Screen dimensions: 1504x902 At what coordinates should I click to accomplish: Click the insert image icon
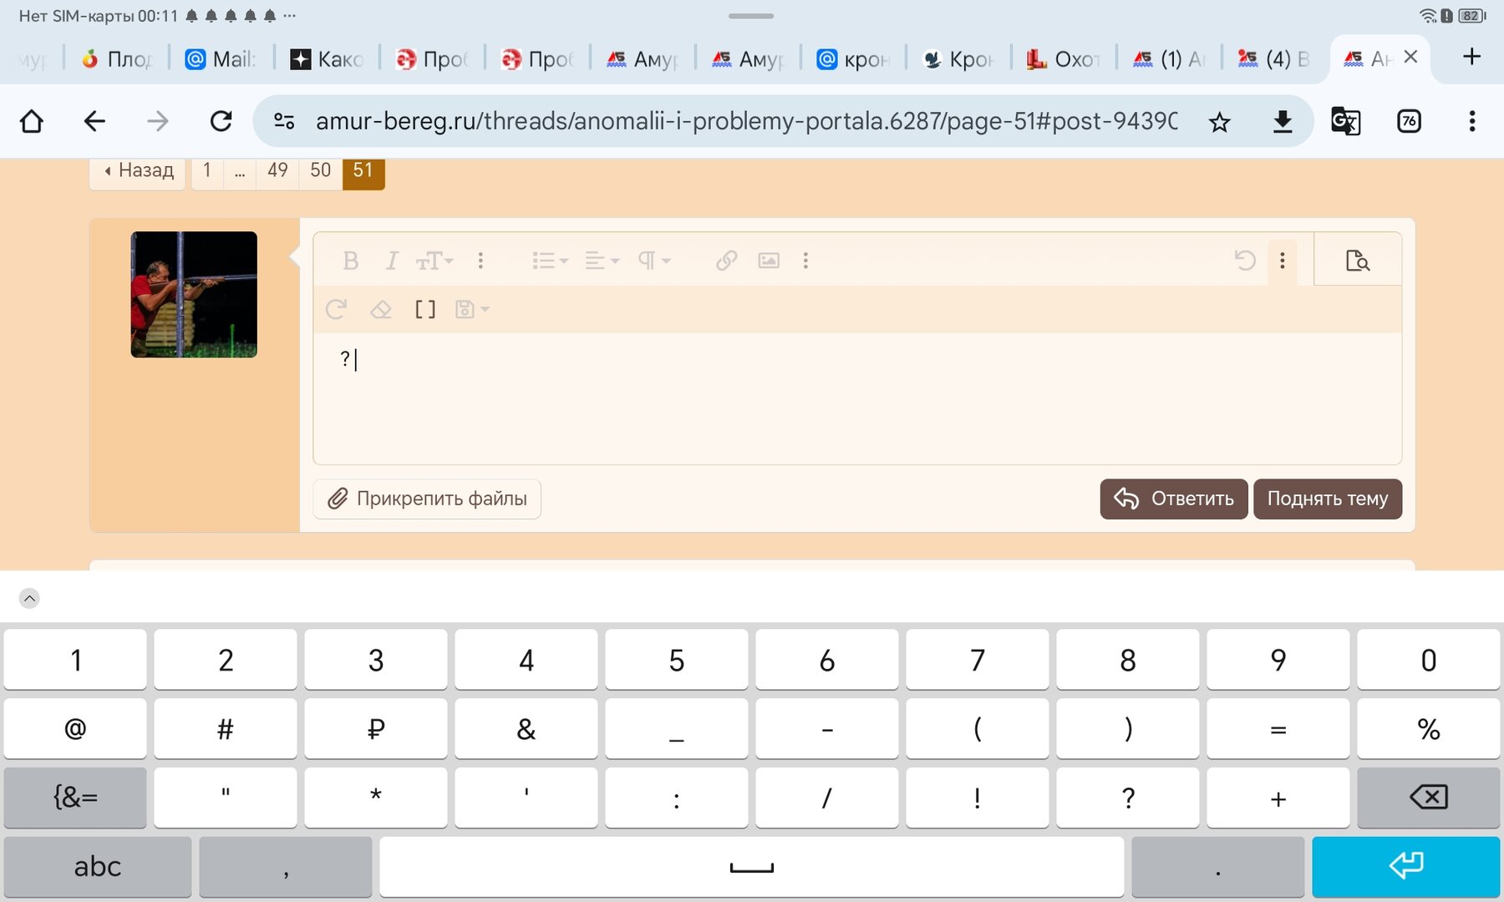point(769,261)
